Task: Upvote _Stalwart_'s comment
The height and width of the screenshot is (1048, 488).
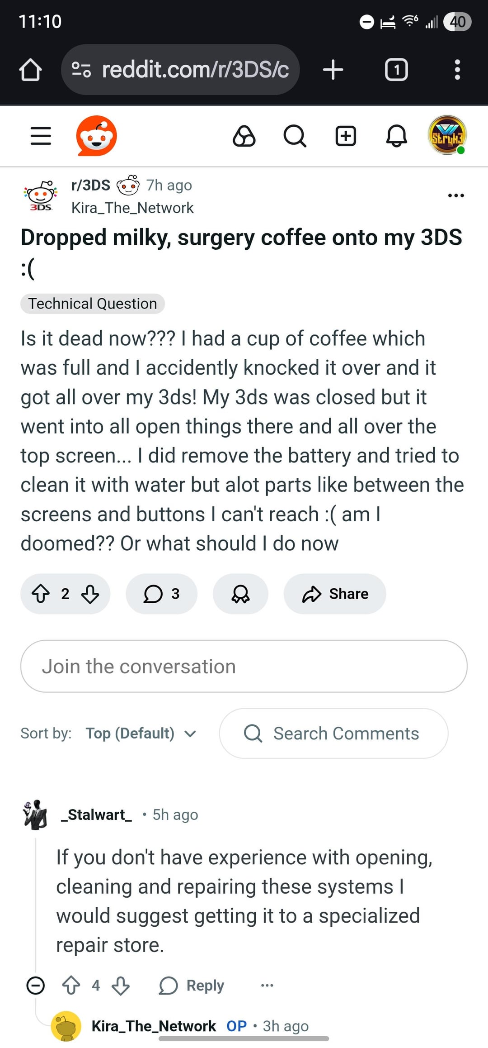Action: (71, 985)
